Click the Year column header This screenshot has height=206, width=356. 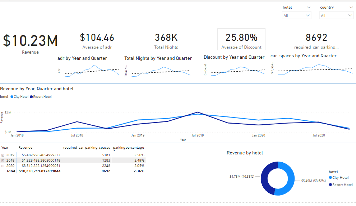(x=5, y=148)
